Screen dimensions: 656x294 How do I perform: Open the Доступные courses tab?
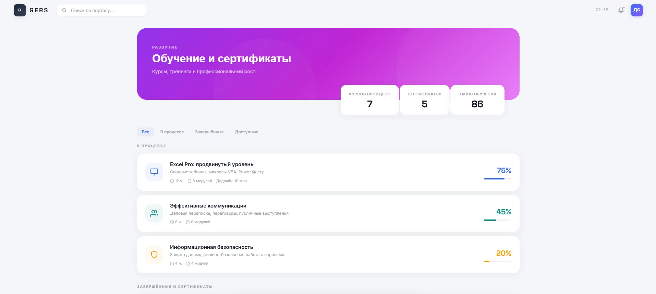[x=246, y=132]
